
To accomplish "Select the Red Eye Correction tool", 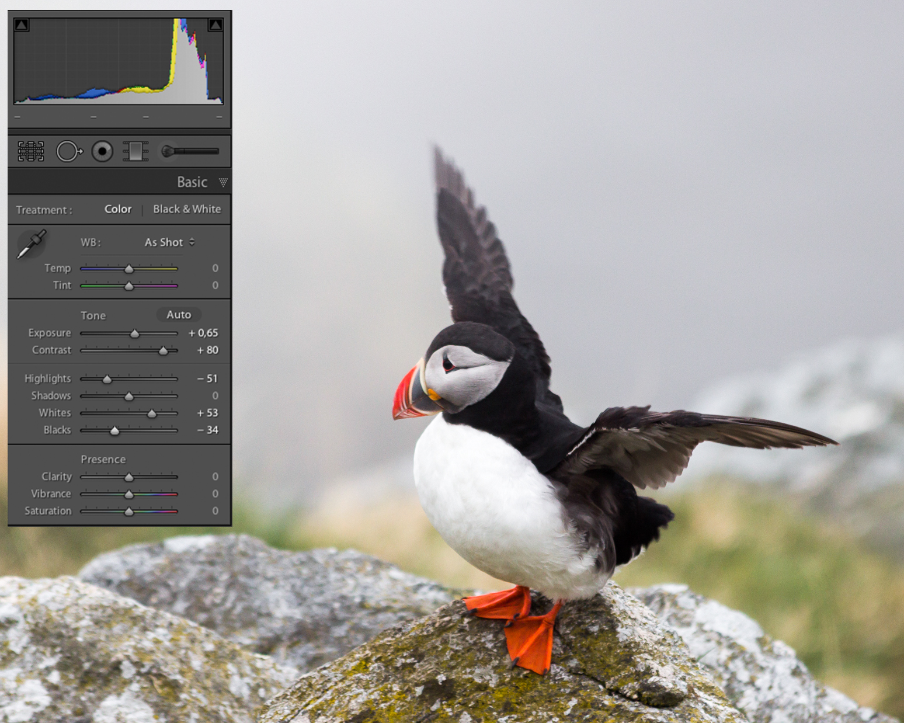I will click(102, 151).
